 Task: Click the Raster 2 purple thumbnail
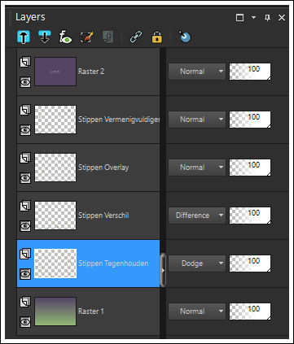[x=55, y=72]
